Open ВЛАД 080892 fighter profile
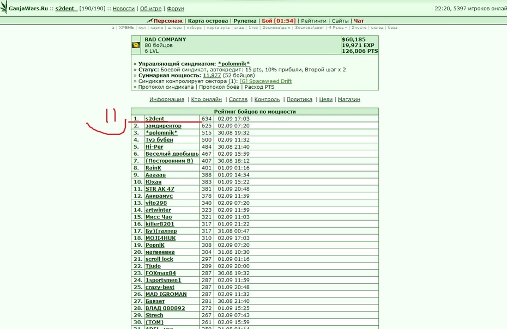The width and height of the screenshot is (507, 329). pos(165,308)
